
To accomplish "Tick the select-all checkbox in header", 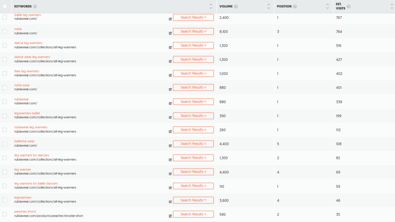I will coord(5,6).
